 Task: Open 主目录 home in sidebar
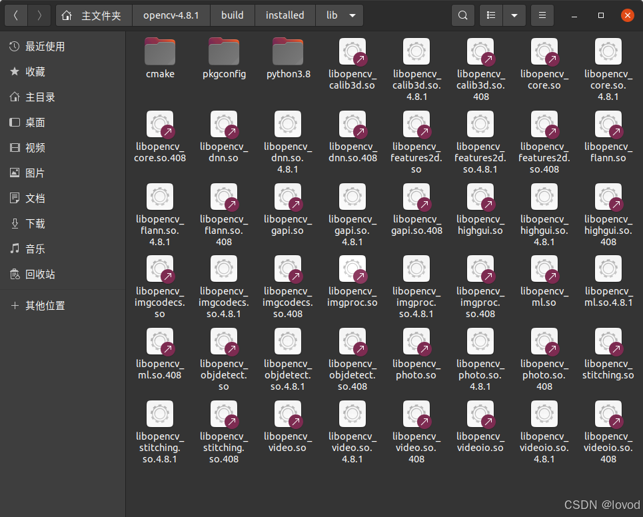click(x=63, y=97)
